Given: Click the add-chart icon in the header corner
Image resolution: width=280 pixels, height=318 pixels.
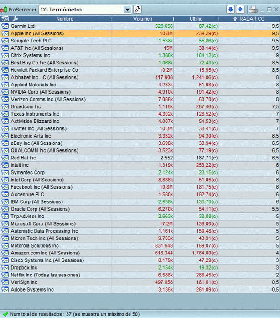Looking at the screenshot, I should pos(5,19).
